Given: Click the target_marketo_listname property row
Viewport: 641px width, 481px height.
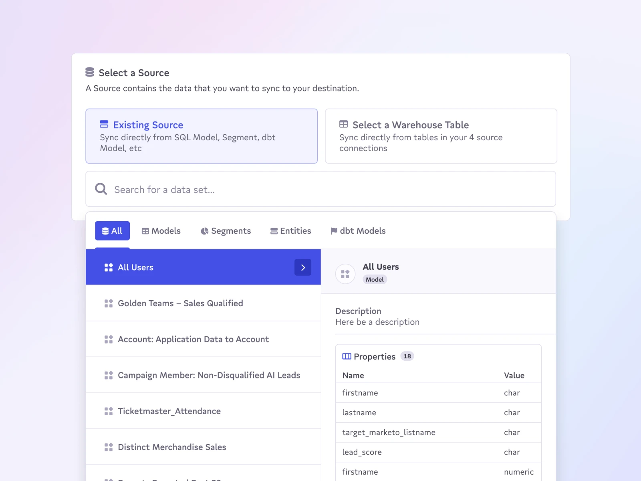Looking at the screenshot, I should pyautogui.click(x=438, y=432).
